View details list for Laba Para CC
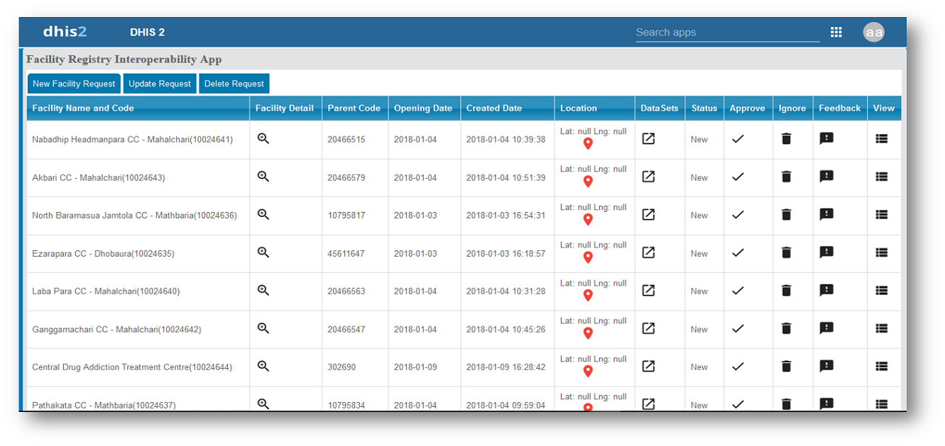Screen dimensions: 945x446 pyautogui.click(x=882, y=290)
